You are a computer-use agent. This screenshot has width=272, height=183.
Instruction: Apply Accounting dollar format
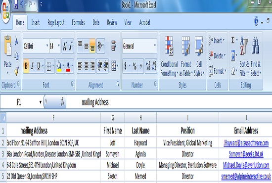[x=126, y=66]
